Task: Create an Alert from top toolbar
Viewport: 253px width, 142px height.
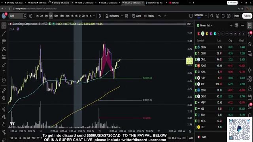Action: (136, 16)
